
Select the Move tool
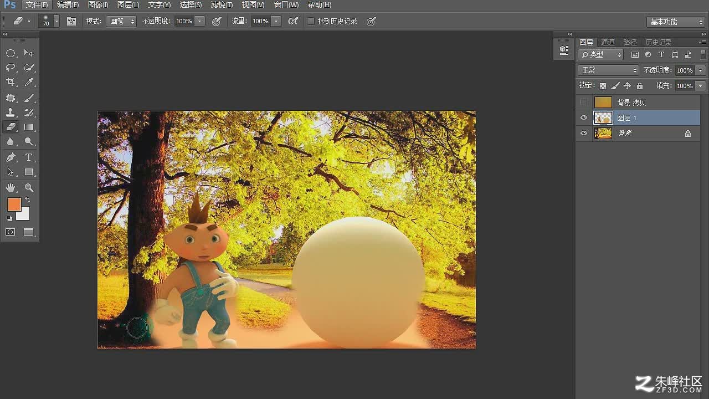tap(29, 53)
